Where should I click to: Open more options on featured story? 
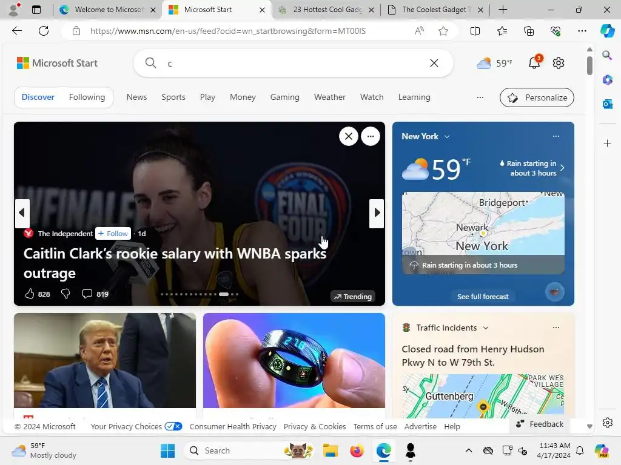pyautogui.click(x=371, y=136)
